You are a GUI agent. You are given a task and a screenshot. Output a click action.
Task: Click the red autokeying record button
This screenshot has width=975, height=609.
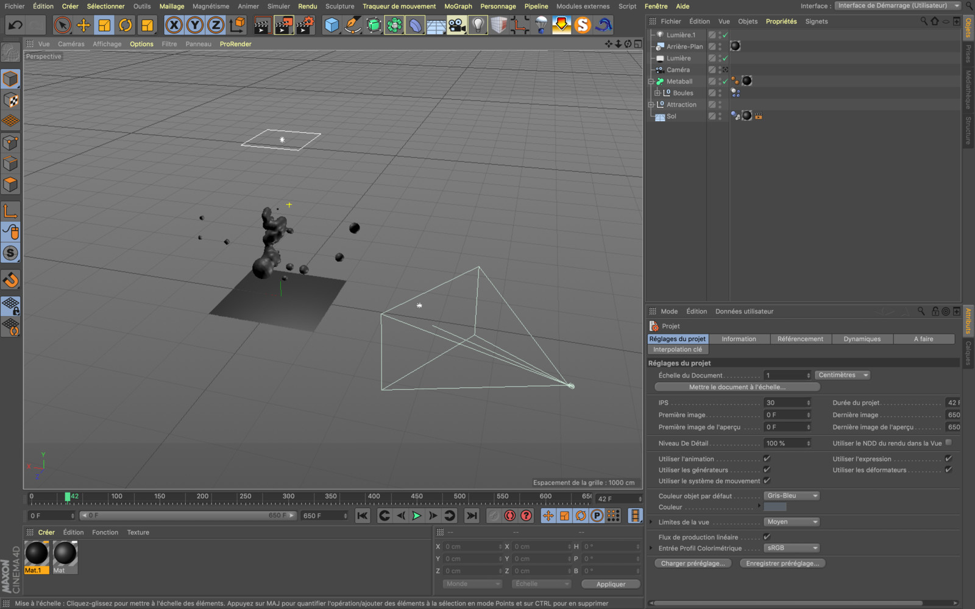[x=510, y=516]
